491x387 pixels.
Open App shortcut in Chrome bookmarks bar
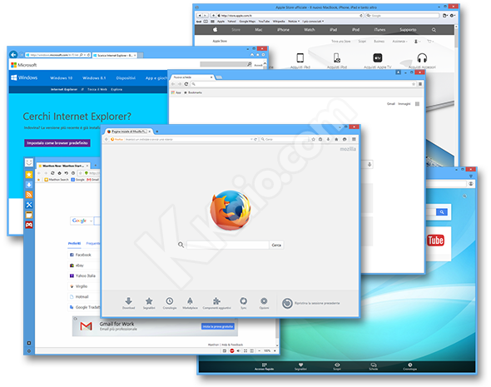[176, 92]
